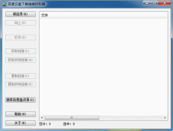This screenshot has height=131, width=173.
Task: Click the disabled 获取所有链接 (A) button
Action: click(x=20, y=60)
